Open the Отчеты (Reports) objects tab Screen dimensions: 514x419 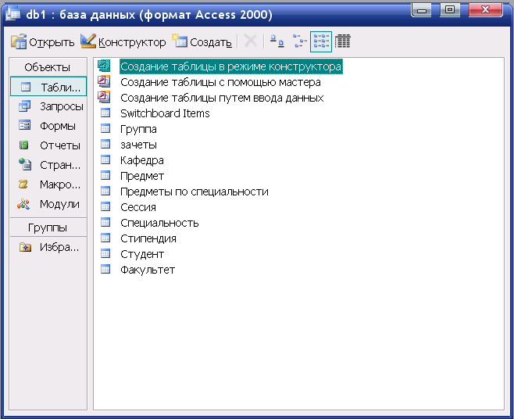pos(48,145)
